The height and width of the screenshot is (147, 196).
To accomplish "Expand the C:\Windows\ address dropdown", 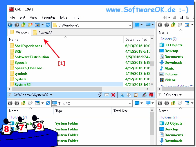I will pyautogui.click(x=130, y=25).
